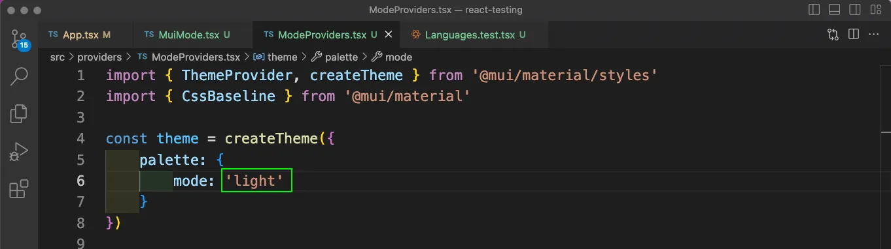Switch to the Languages.test.tsx tab
Screen dimensions: 891x249
click(x=474, y=35)
